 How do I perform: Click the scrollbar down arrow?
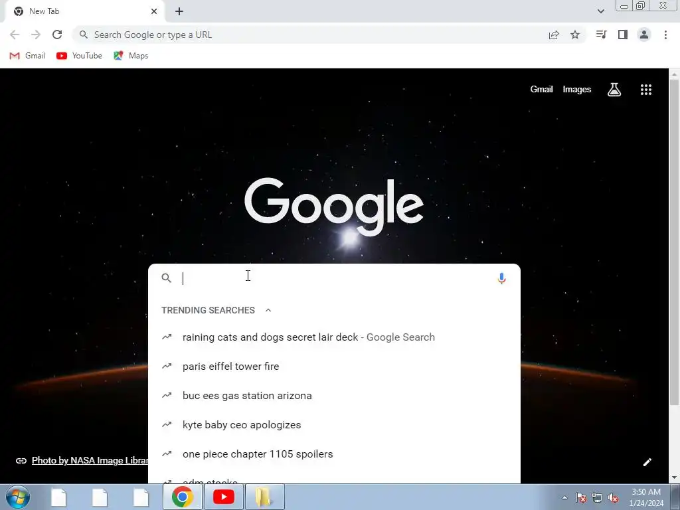(x=674, y=477)
